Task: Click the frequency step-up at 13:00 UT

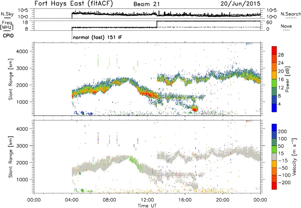Action: click(157, 24)
